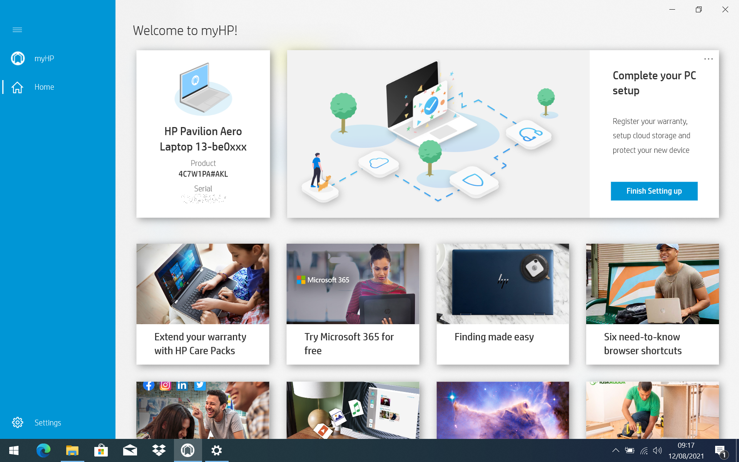The width and height of the screenshot is (739, 462).
Task: Click the battery status tray icon
Action: [630, 450]
